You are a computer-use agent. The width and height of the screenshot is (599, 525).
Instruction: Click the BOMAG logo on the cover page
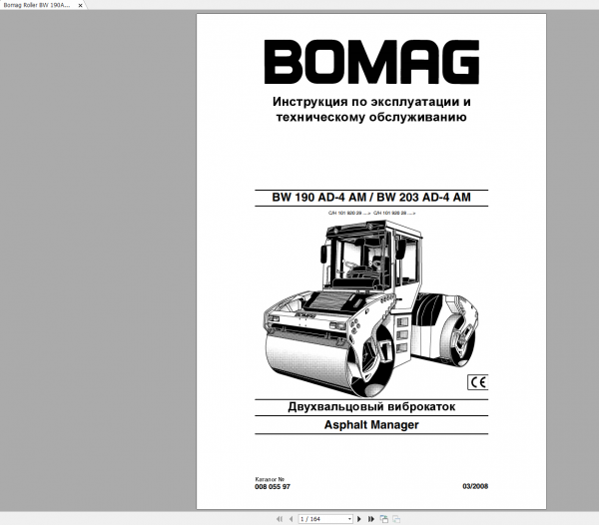[371, 62]
